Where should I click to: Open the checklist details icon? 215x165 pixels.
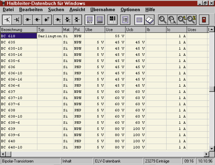point(125,20)
